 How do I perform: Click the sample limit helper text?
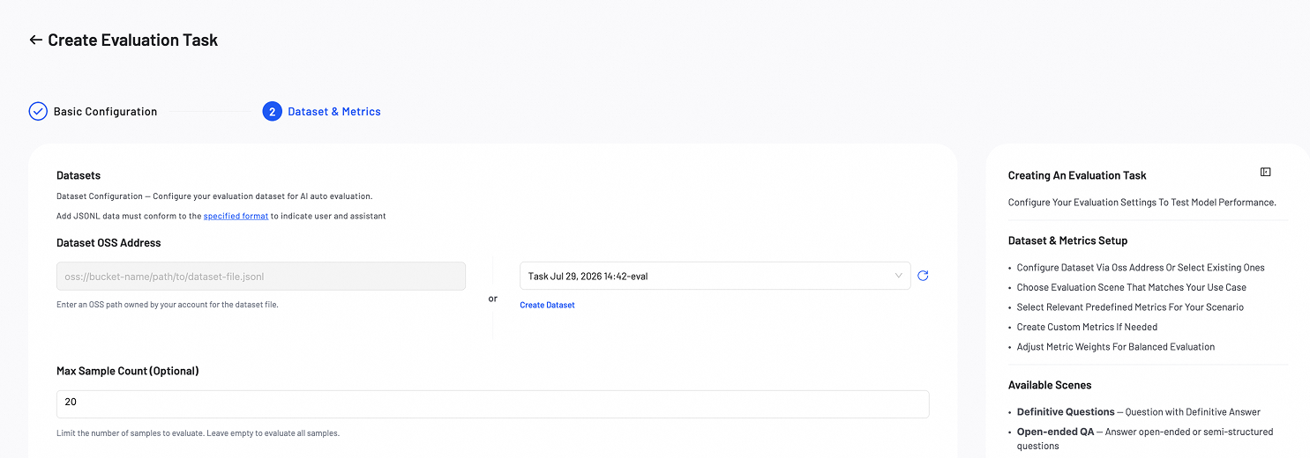pyautogui.click(x=198, y=432)
